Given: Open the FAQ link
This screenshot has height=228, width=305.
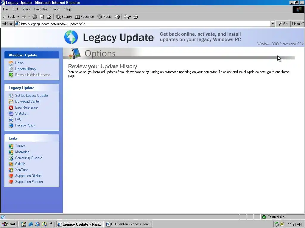Looking at the screenshot, I should (x=18, y=119).
